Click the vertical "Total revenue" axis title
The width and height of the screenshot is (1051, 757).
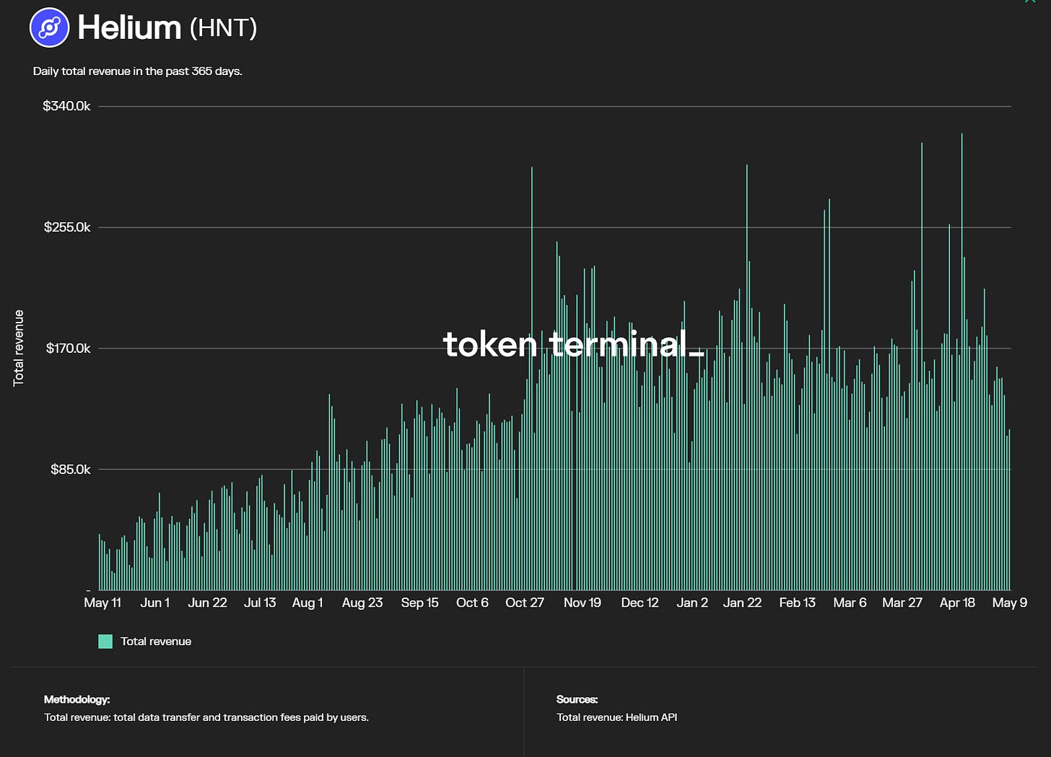click(x=19, y=348)
